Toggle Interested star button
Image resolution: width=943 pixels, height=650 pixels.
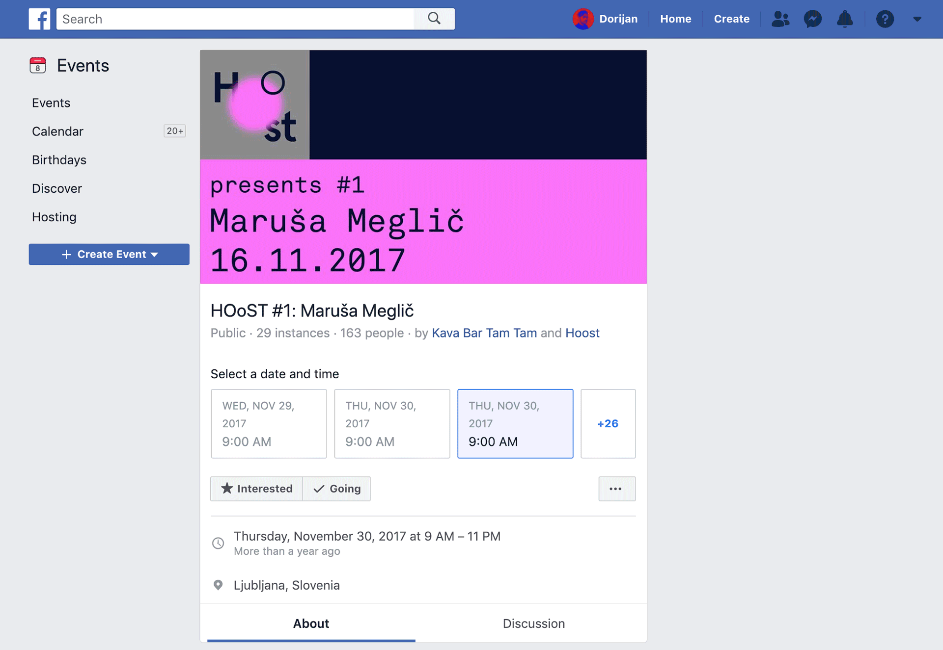tap(256, 489)
